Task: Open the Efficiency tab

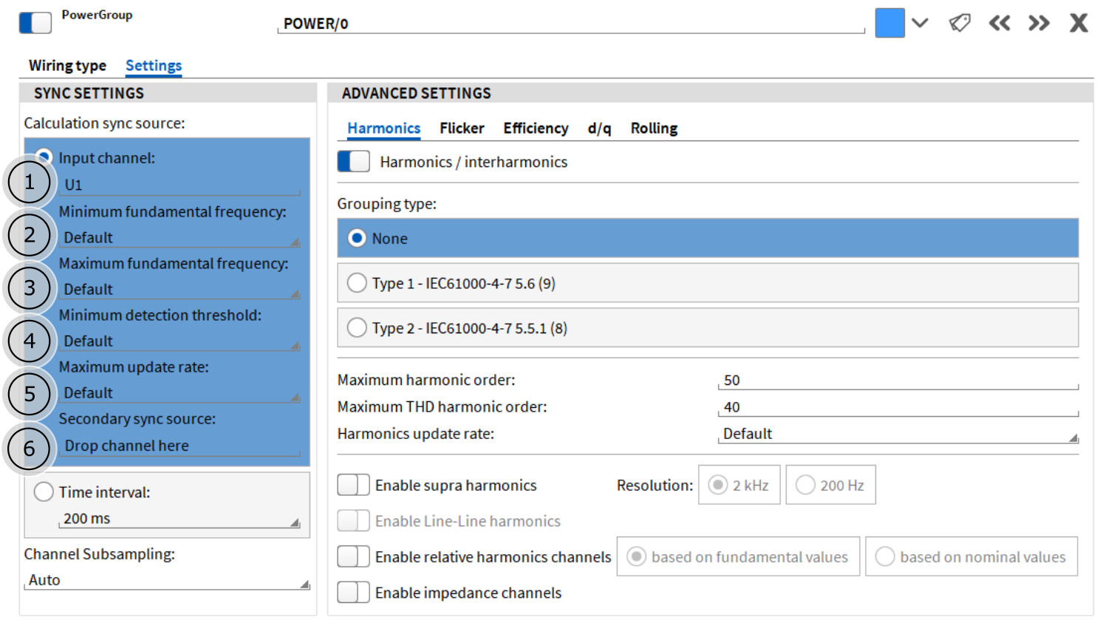Action: [536, 128]
